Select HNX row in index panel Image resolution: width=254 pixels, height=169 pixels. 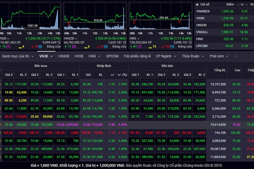tap(224, 39)
